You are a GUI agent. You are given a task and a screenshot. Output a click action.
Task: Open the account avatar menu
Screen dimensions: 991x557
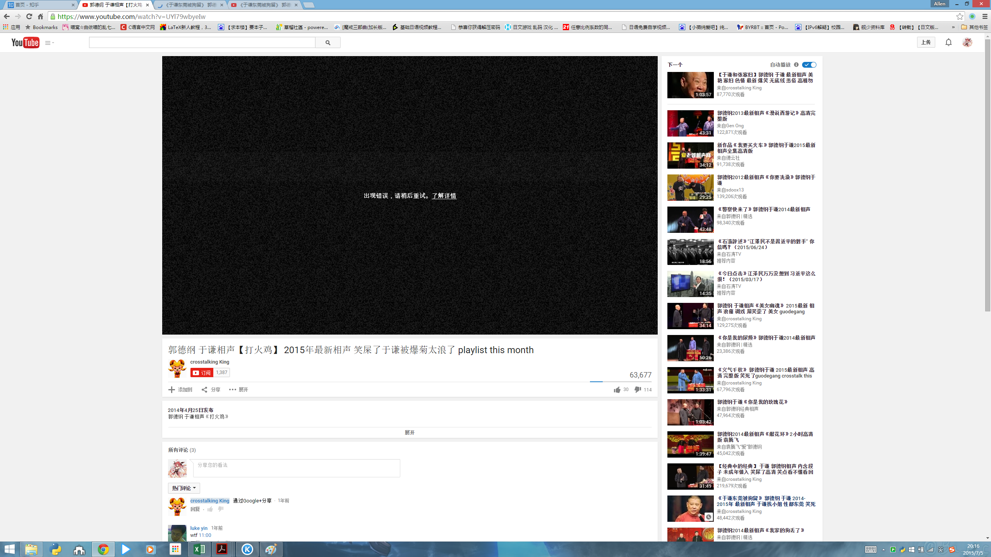(x=967, y=42)
